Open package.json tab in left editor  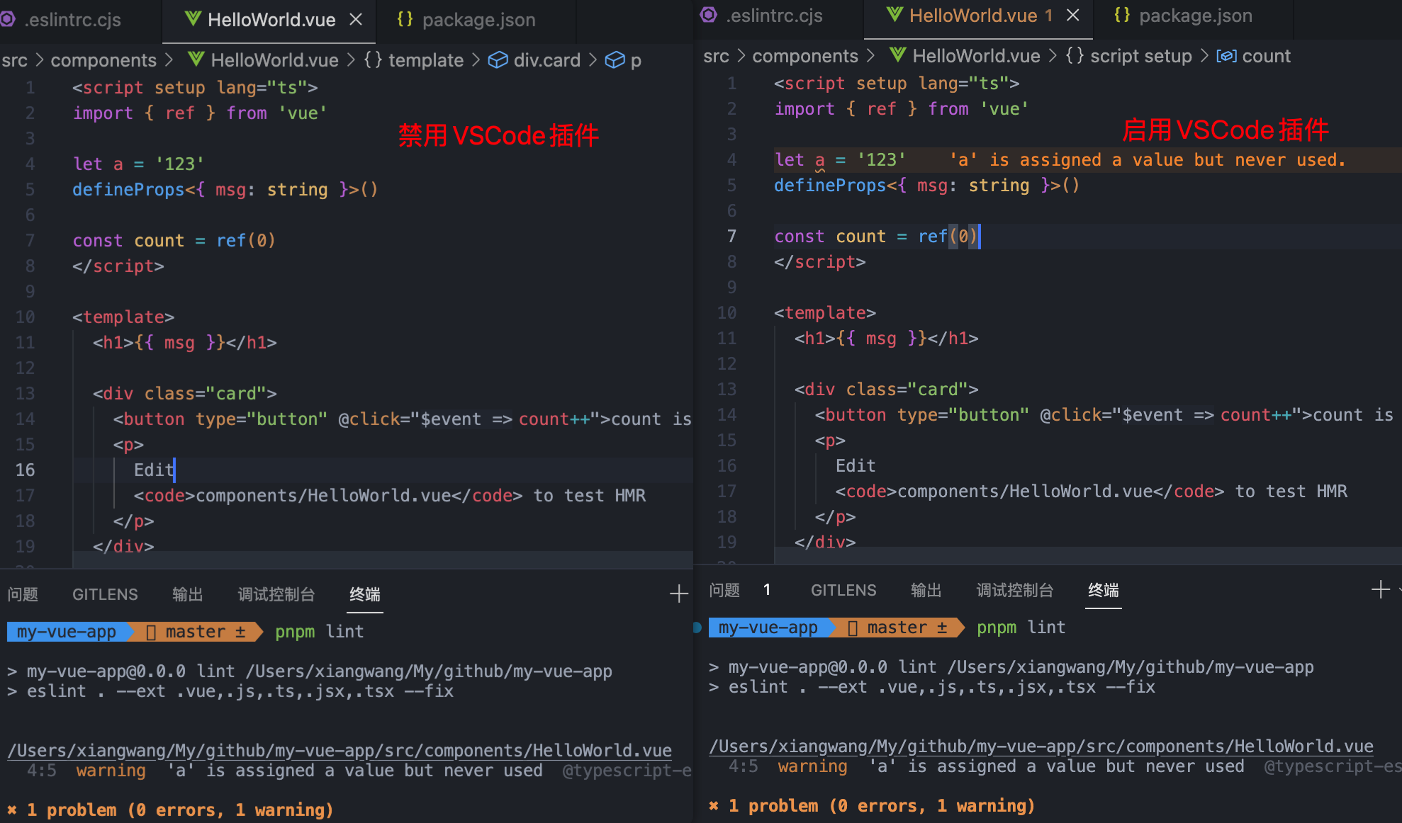point(478,20)
